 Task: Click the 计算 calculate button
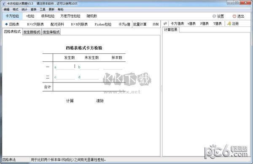click(x=70, y=101)
